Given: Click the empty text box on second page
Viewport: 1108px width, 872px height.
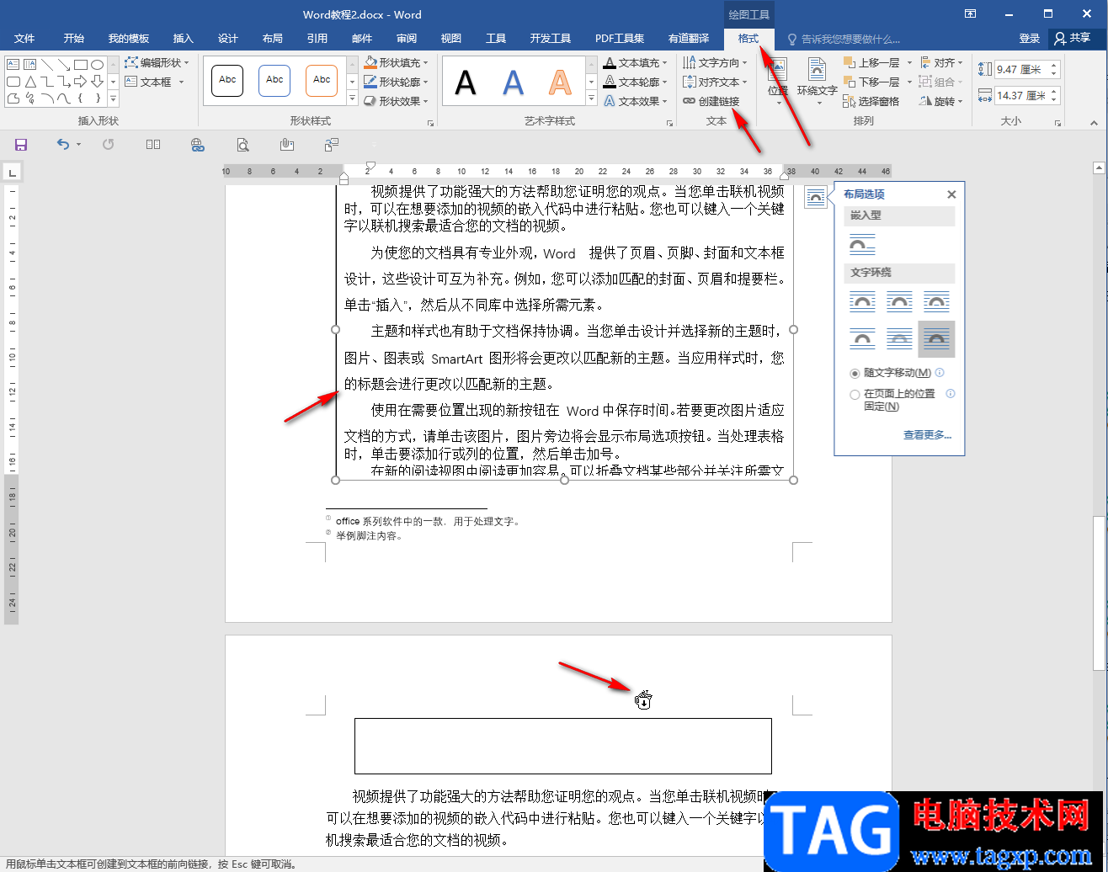Looking at the screenshot, I should click(x=562, y=746).
